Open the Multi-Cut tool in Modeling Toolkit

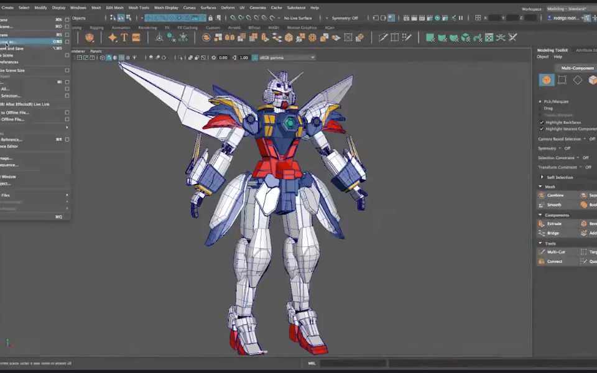555,252
